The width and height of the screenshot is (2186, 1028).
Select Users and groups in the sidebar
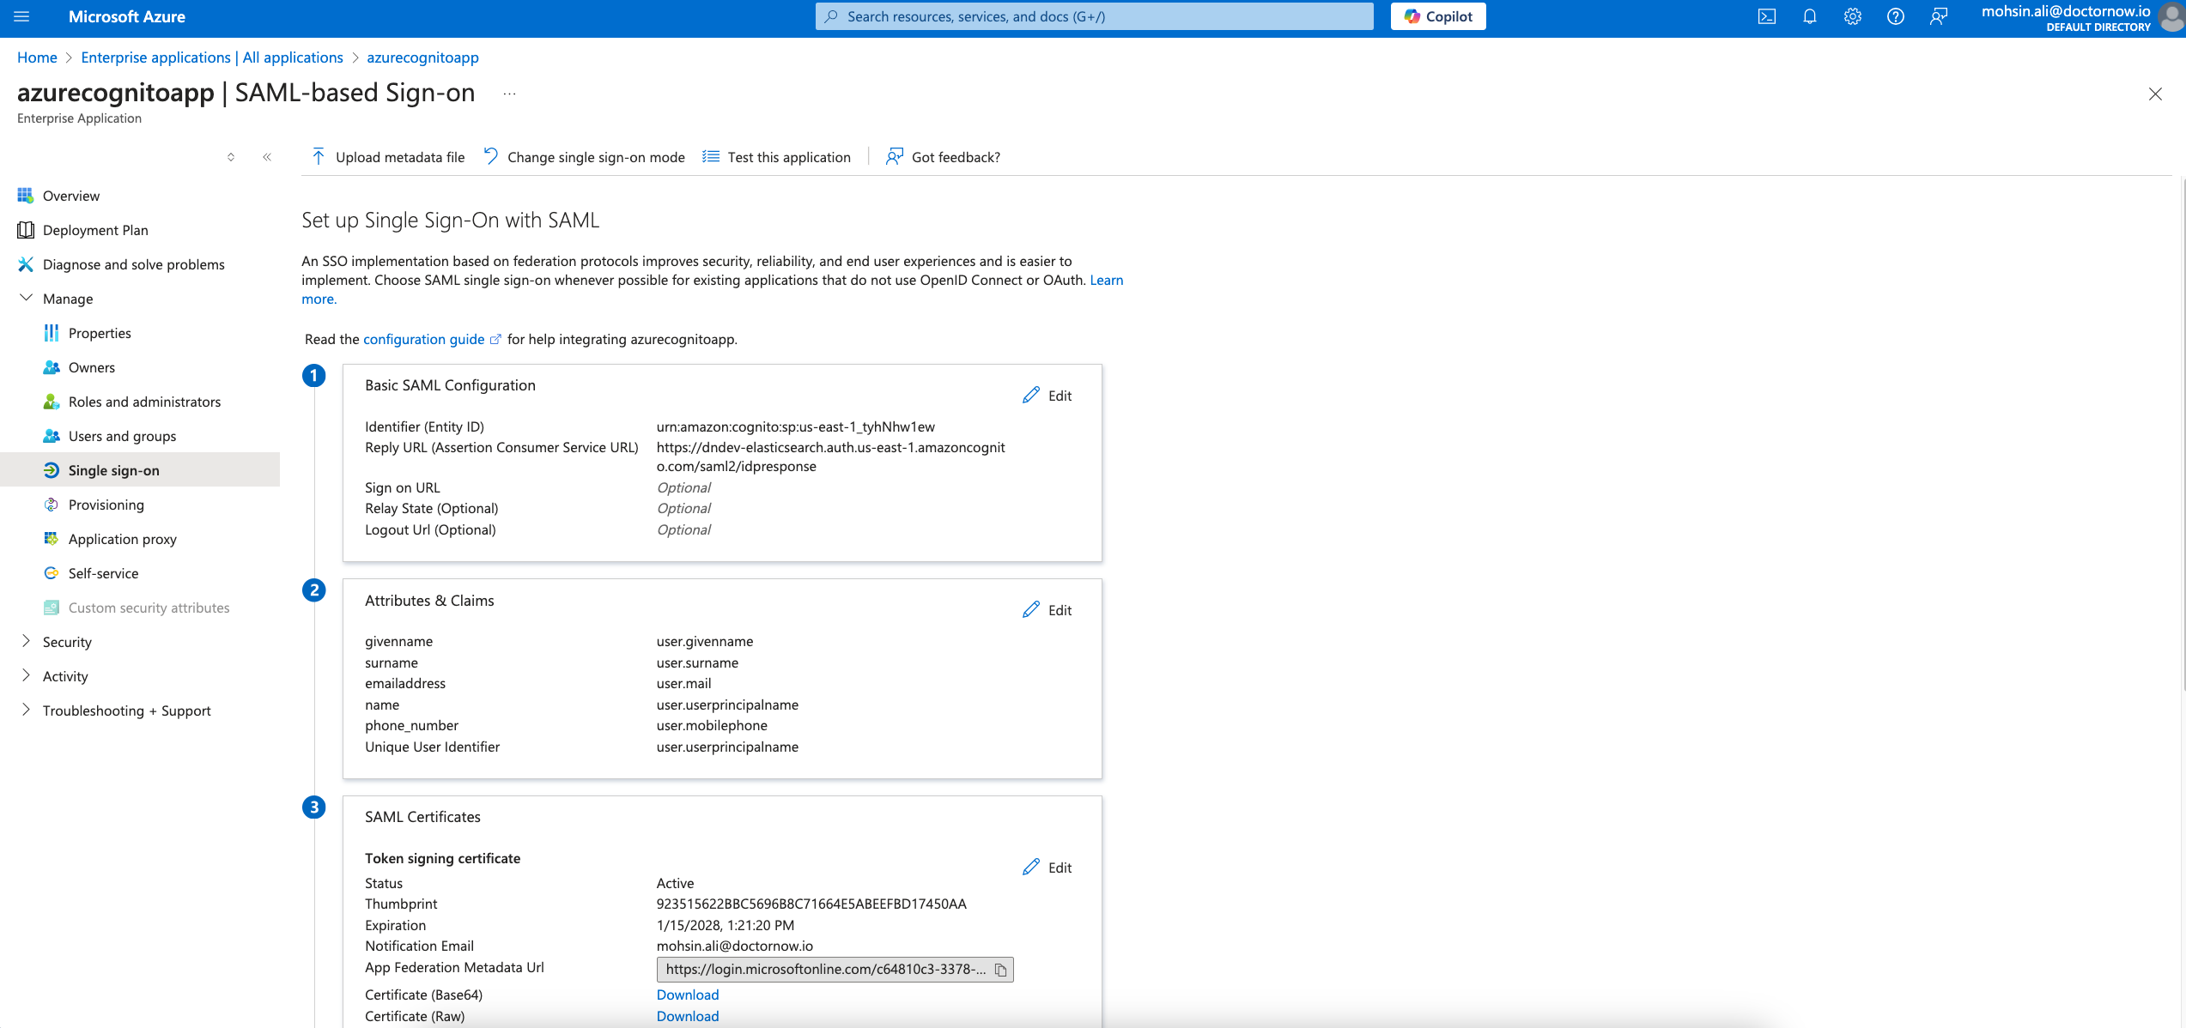(x=123, y=436)
